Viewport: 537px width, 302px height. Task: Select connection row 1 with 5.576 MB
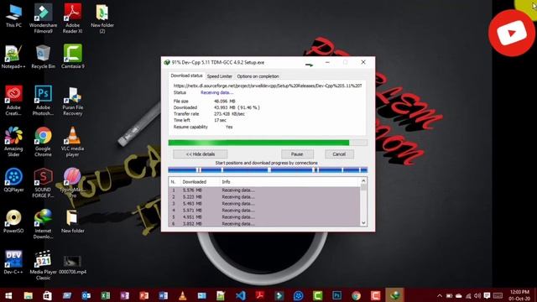264,190
